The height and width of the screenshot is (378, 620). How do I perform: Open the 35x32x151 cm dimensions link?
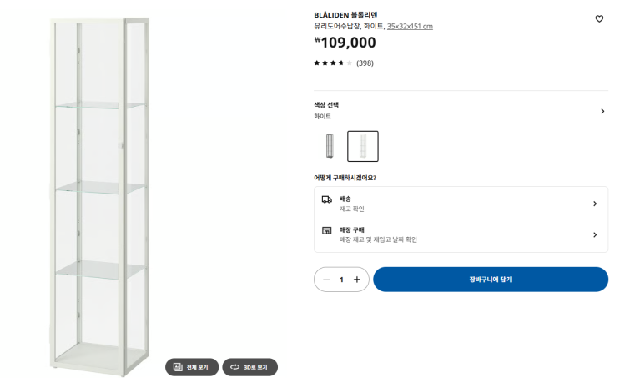410,27
